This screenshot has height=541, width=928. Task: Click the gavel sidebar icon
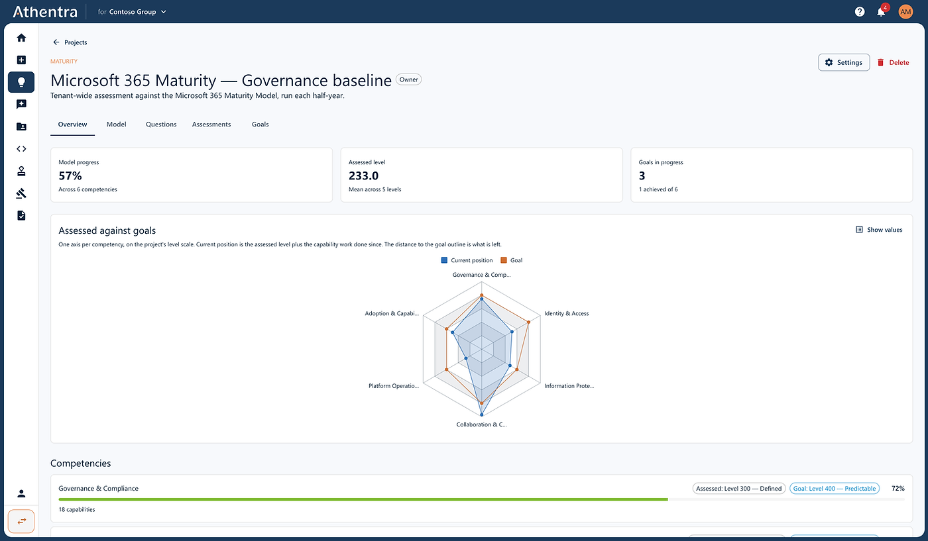[x=21, y=193]
